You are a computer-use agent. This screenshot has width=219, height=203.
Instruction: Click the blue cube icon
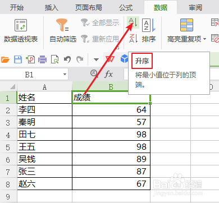(124, 59)
